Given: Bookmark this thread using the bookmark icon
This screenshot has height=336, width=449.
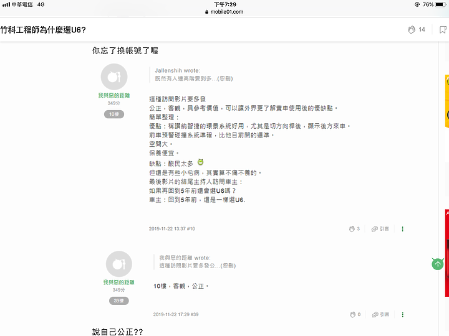Looking at the screenshot, I should (443, 30).
